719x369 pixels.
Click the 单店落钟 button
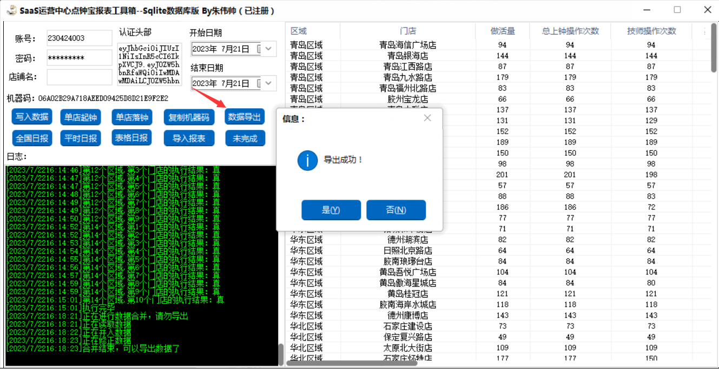coord(131,117)
